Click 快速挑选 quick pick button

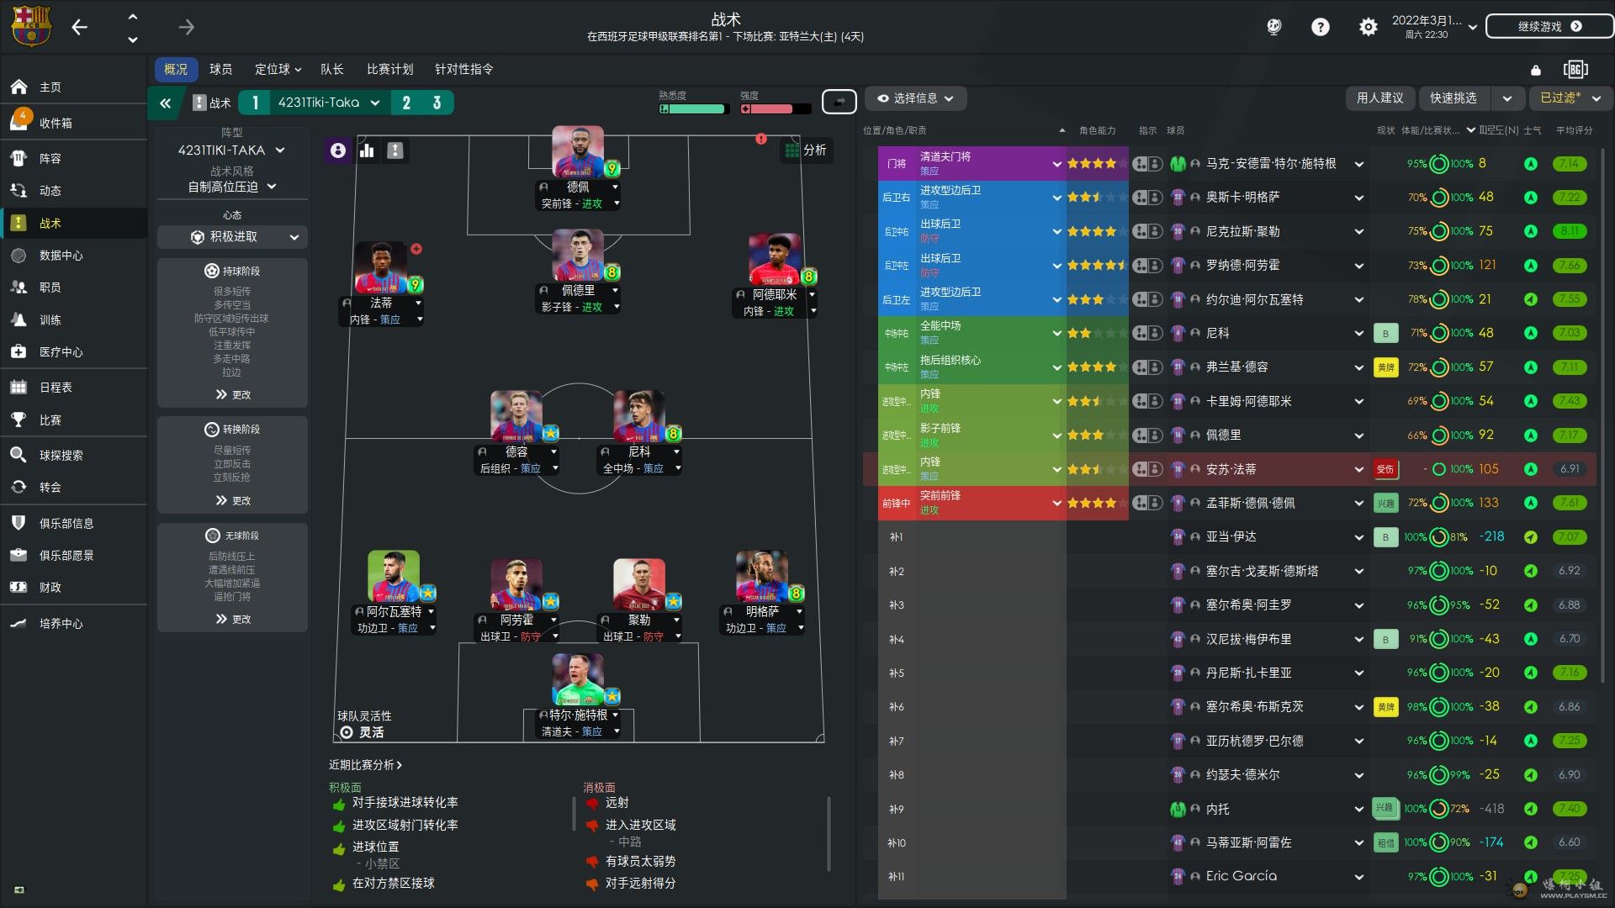1453,98
